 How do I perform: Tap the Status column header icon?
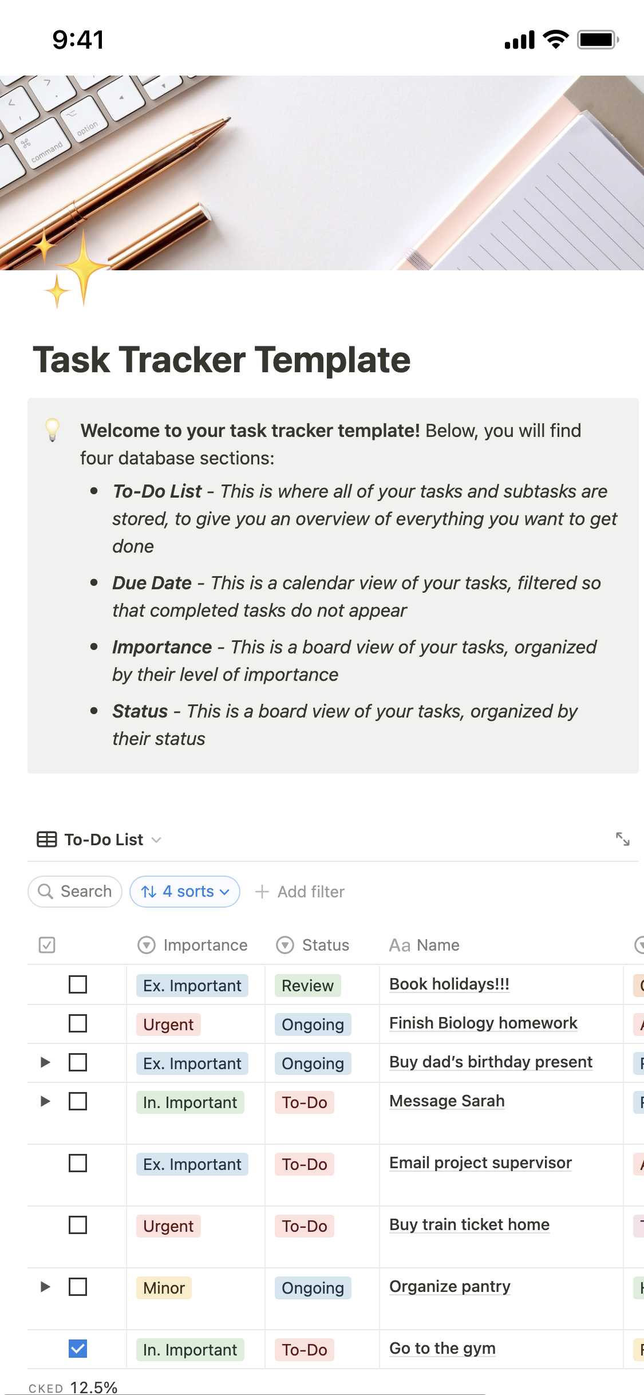click(x=285, y=945)
